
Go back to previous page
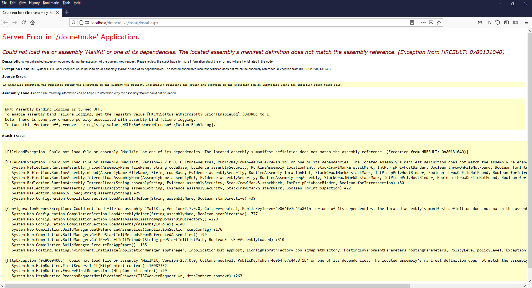tap(6, 22)
